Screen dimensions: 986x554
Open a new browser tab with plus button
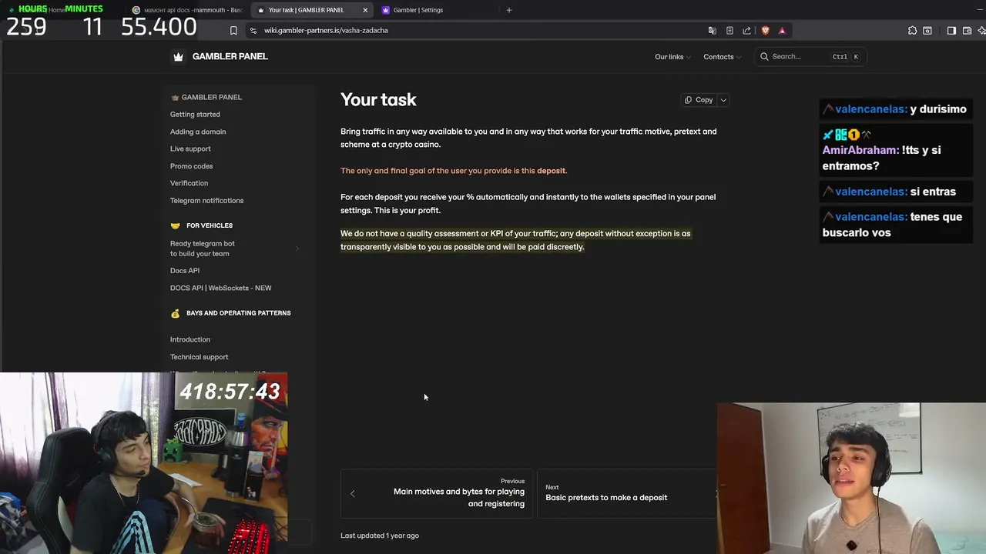[508, 10]
